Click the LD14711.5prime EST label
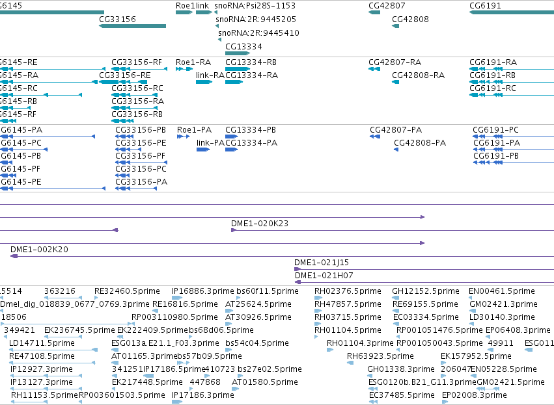Screen dimensions: 554x405 click(x=42, y=344)
